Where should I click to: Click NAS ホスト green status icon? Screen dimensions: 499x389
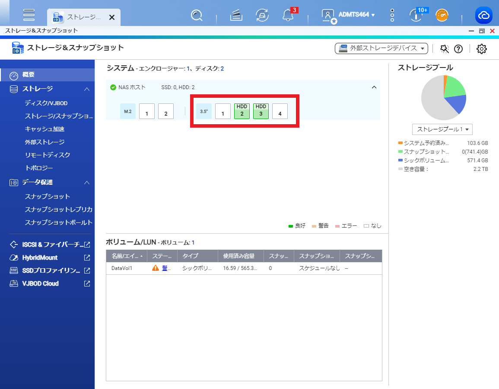tap(113, 87)
